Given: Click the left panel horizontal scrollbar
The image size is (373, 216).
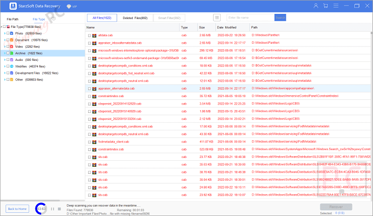Looking at the screenshot, I should click(30, 201).
